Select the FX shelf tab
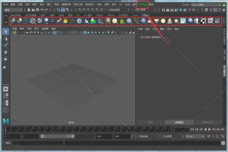 78,15
